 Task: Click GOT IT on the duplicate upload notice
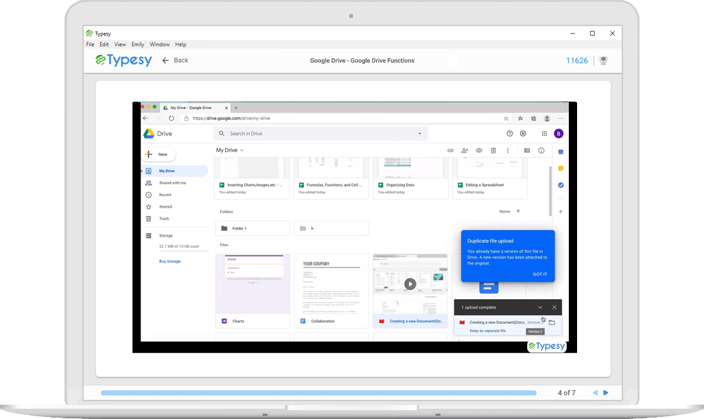click(x=539, y=274)
